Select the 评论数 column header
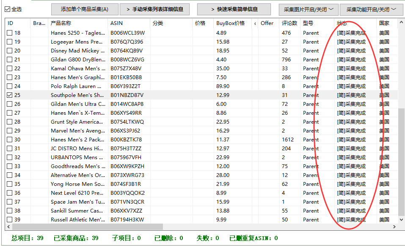Viewport: 405px width, 246px height. coord(289,23)
